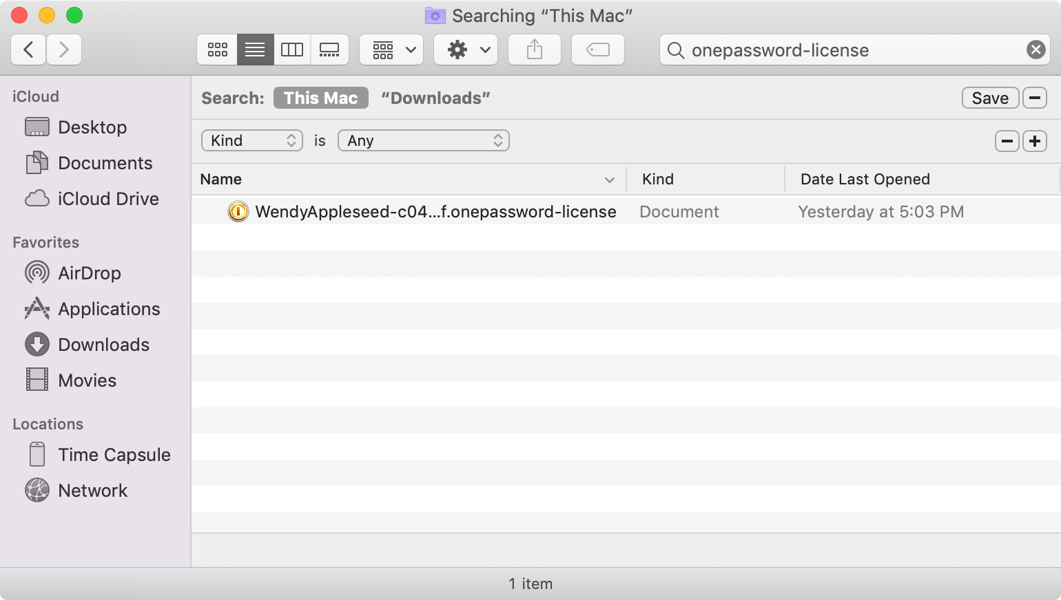This screenshot has width=1061, height=600.
Task: Go forward with the right chevron button
Action: [x=64, y=50]
